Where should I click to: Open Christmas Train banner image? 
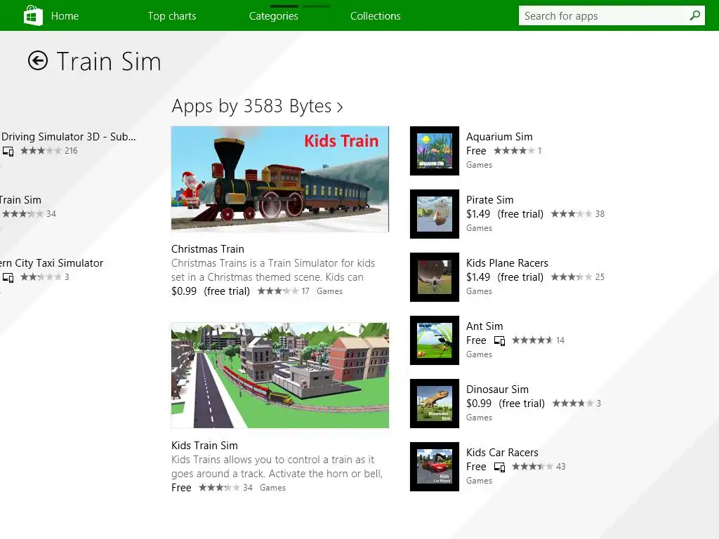point(279,179)
